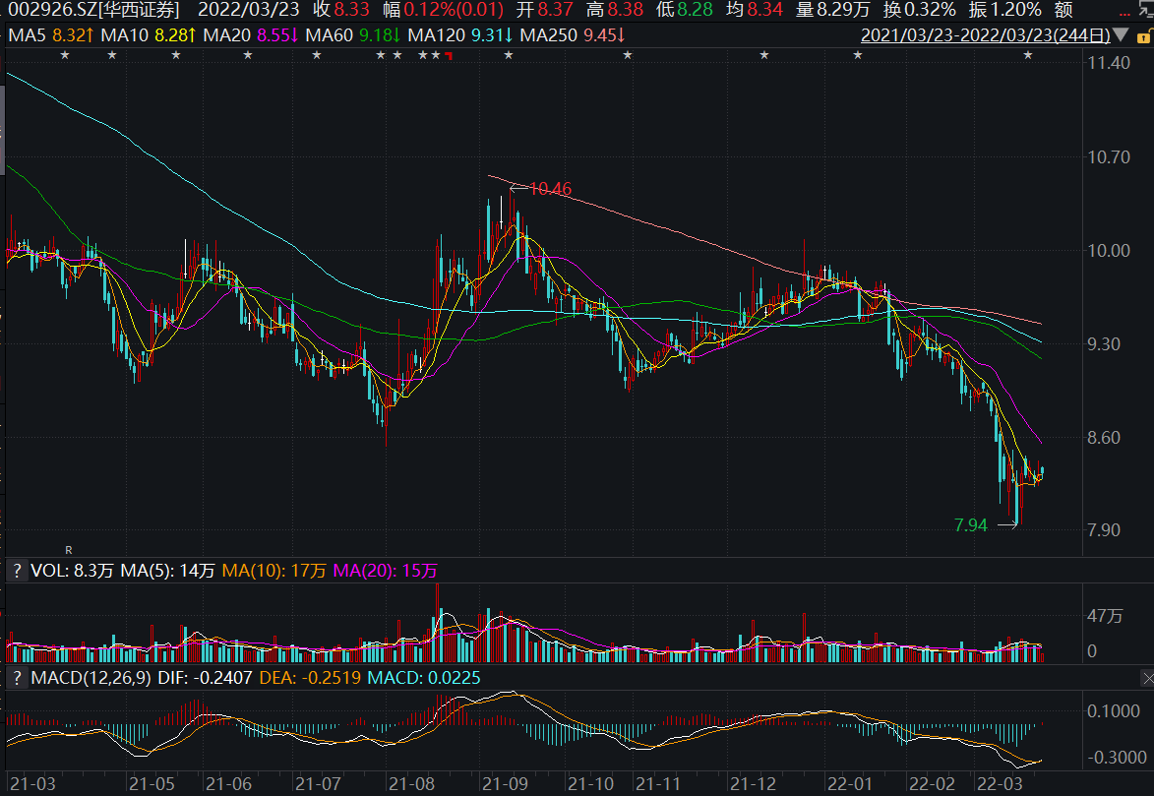This screenshot has width=1154, height=796.
Task: Expand the date range dropdown triangle
Action: tap(1121, 34)
